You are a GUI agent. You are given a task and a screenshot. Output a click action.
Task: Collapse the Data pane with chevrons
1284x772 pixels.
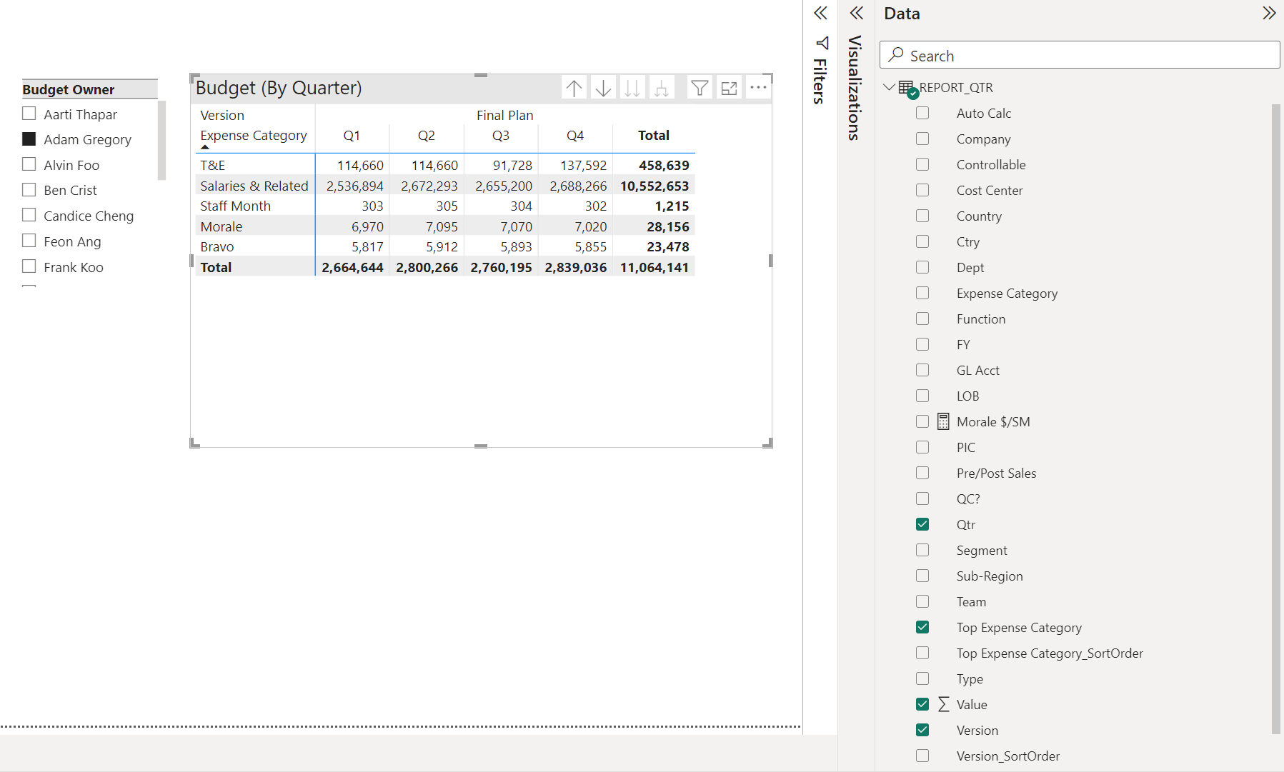pos(1269,13)
